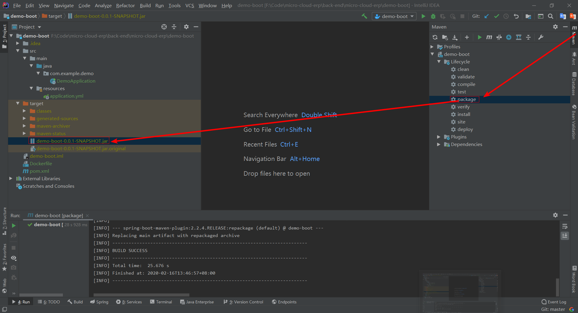Collapse all in the Project panel
This screenshot has height=313, width=578.
(174, 27)
